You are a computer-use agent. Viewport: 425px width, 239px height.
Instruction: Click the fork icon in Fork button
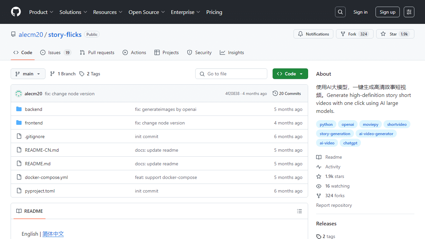pyautogui.click(x=343, y=34)
